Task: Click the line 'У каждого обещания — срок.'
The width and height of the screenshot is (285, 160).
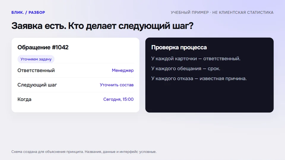Action: click(x=186, y=68)
